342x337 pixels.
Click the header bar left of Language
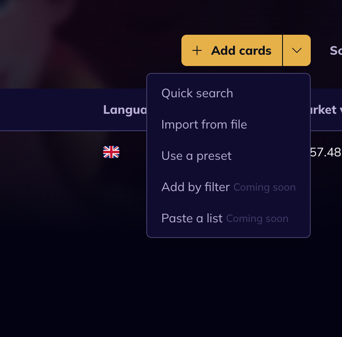click(51, 109)
